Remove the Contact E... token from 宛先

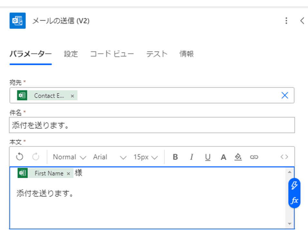(72, 96)
